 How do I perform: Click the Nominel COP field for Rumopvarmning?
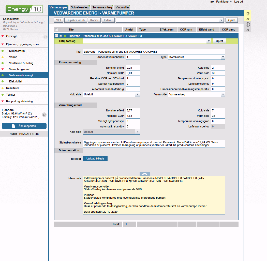[133, 73]
